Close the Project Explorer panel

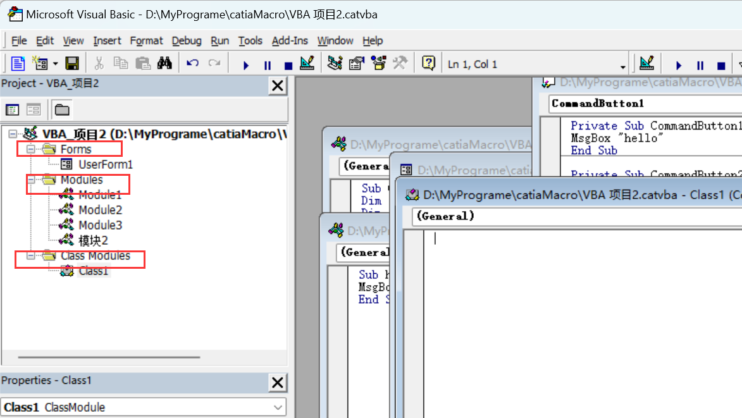coord(278,85)
